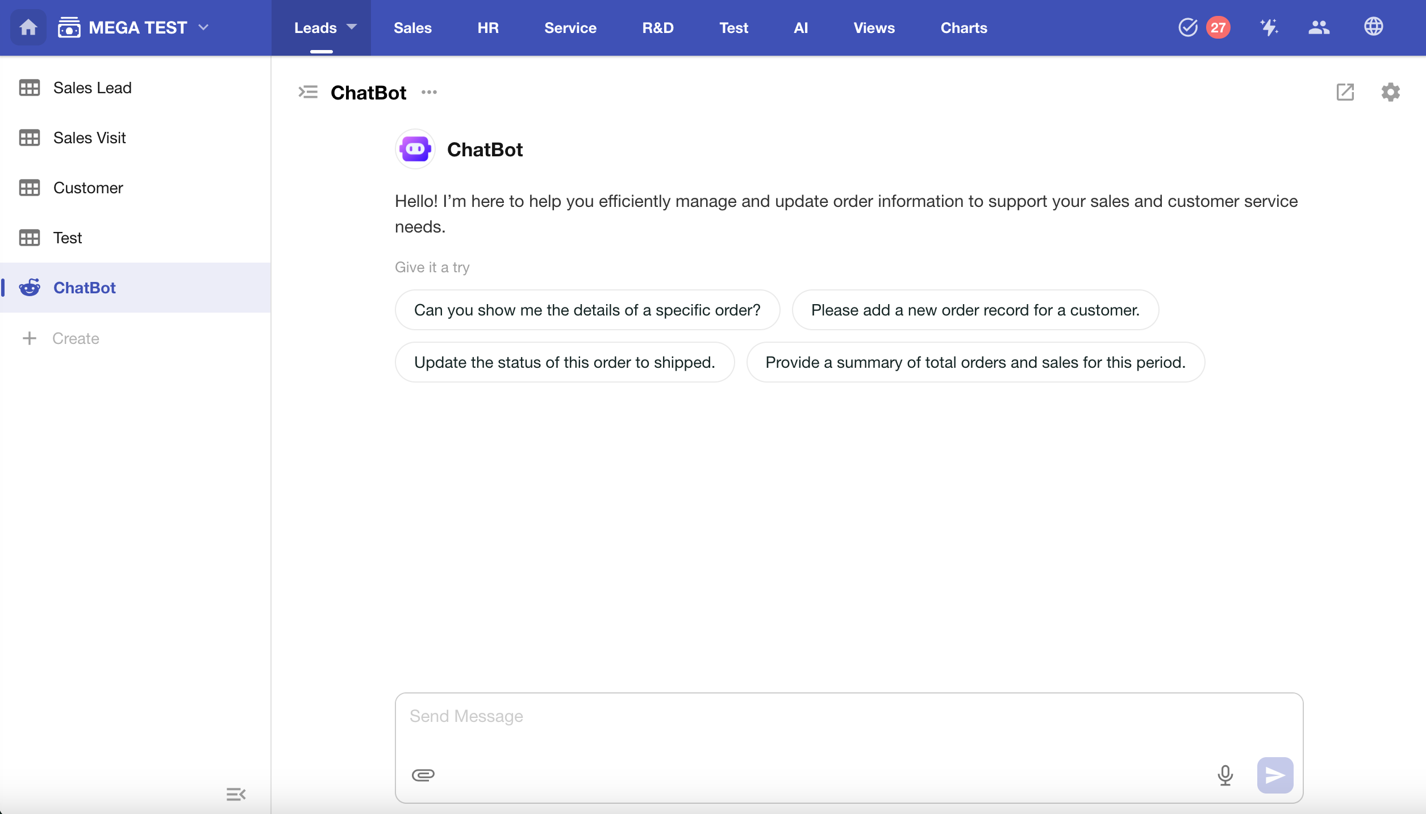Image resolution: width=1426 pixels, height=814 pixels.
Task: Activate the microphone voice input
Action: coord(1225,775)
